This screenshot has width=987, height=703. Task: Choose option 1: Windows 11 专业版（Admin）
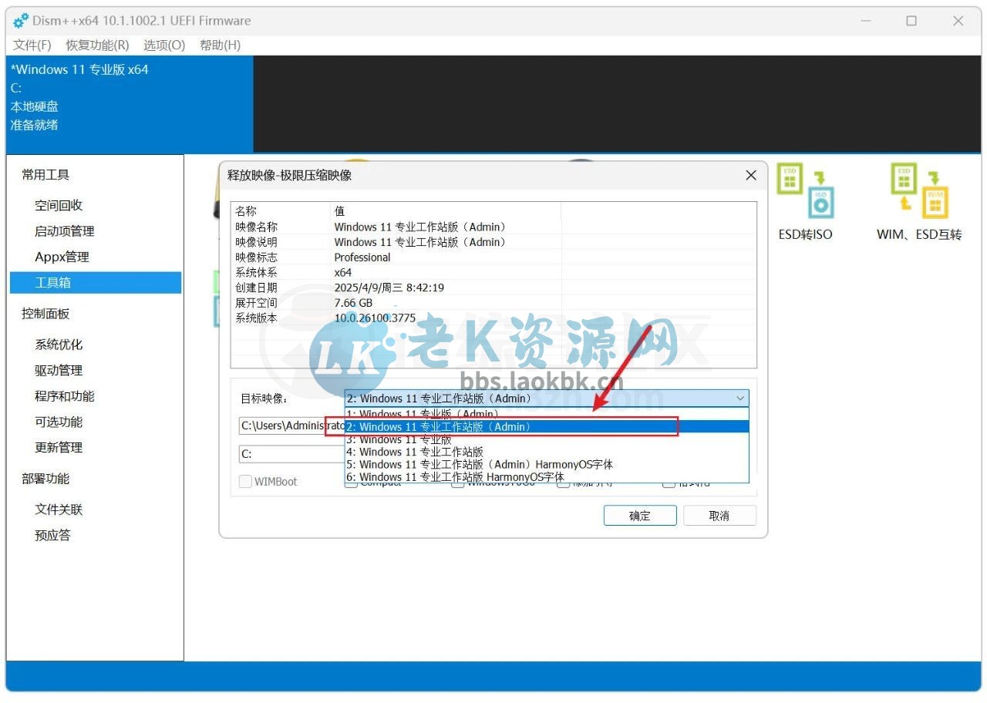point(547,414)
